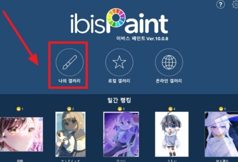The height and width of the screenshot is (162, 238).
Task: Click the rank 2 crown badge
Action: coord(69,109)
